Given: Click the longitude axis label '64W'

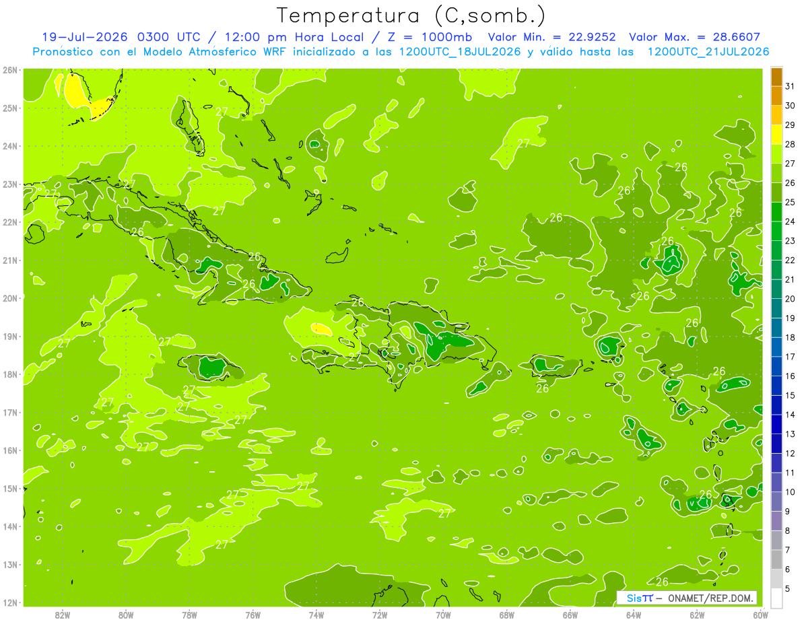Looking at the screenshot, I should (634, 615).
